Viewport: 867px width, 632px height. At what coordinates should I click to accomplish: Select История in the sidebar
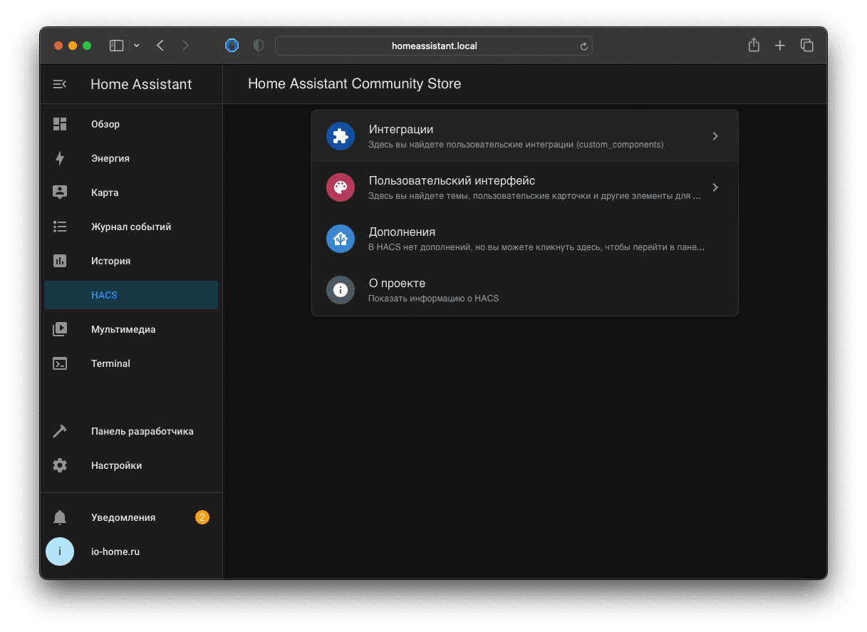(x=131, y=261)
